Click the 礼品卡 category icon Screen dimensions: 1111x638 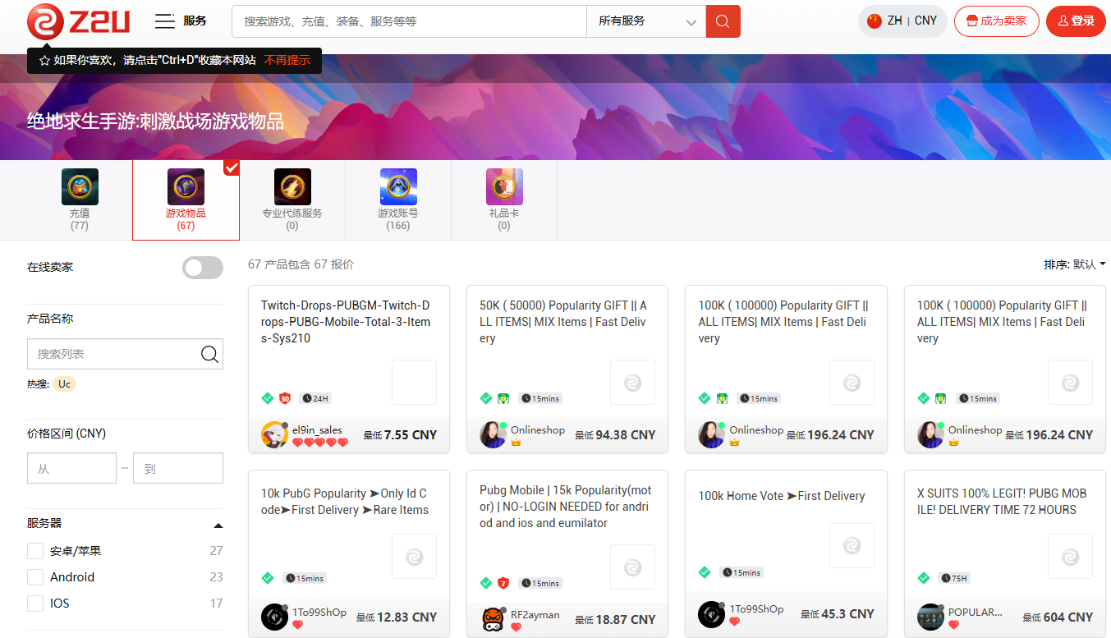[504, 186]
